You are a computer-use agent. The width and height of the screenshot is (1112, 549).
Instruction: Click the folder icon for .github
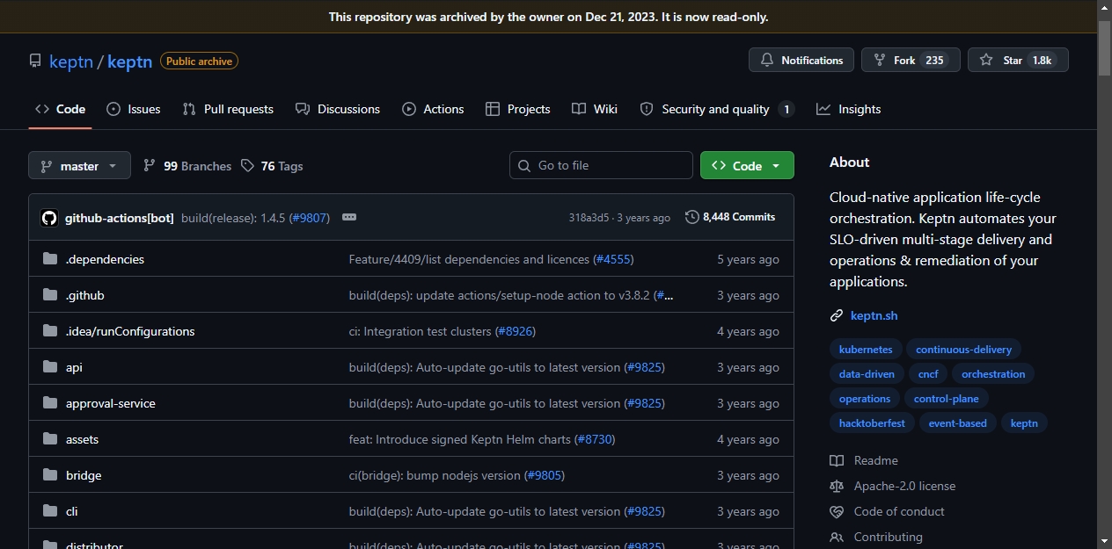pyautogui.click(x=50, y=295)
